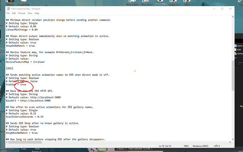
Task: Open the Edit menu
Action: [14, 13]
